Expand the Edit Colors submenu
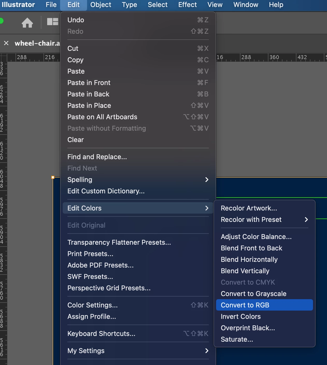 138,208
